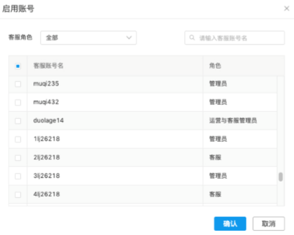Select the duolage14 account name cell

tap(115, 121)
